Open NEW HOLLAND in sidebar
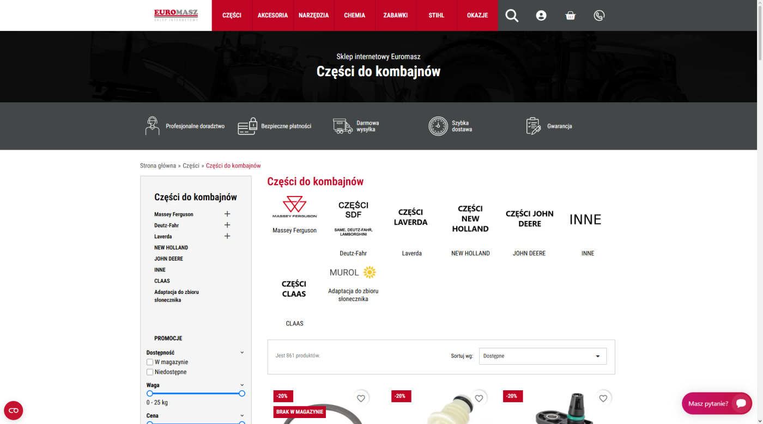This screenshot has width=763, height=424. click(171, 248)
